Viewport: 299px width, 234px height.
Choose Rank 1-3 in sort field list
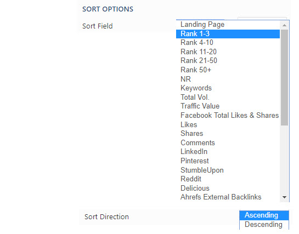[228, 33]
